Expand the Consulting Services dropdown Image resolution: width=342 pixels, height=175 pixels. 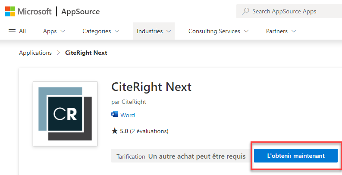coord(219,31)
